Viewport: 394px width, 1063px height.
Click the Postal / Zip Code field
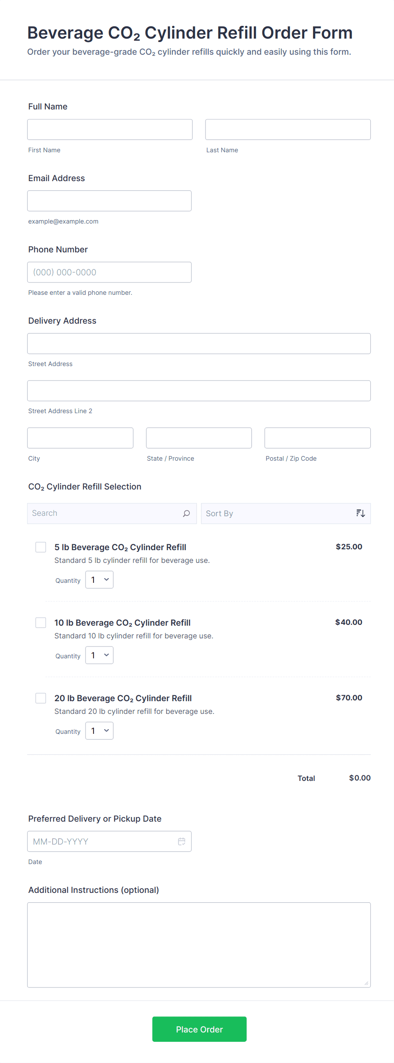(317, 438)
